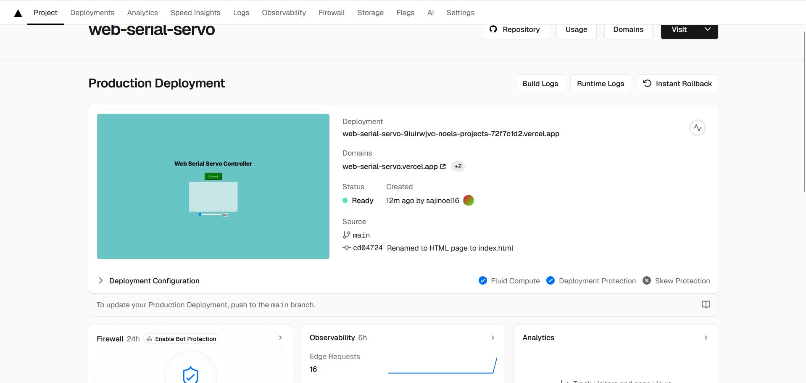Click Enable Bot Protection button
The width and height of the screenshot is (806, 383).
tap(181, 339)
